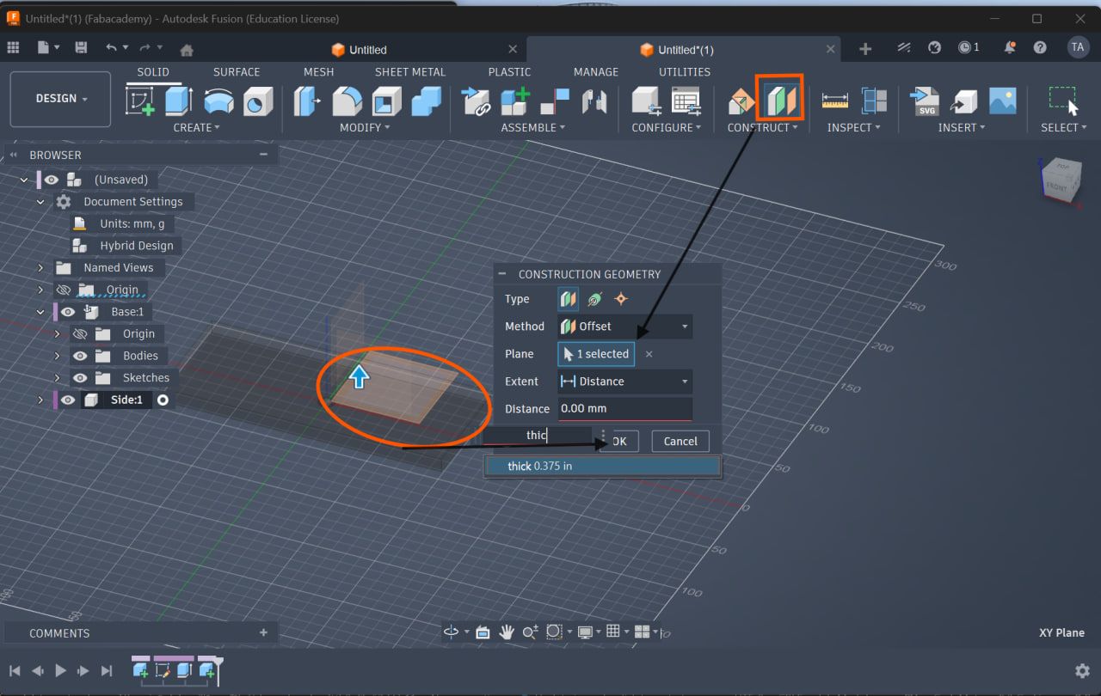Click the Zoom magnifier navigation tool
1101x696 pixels.
pyautogui.click(x=529, y=632)
